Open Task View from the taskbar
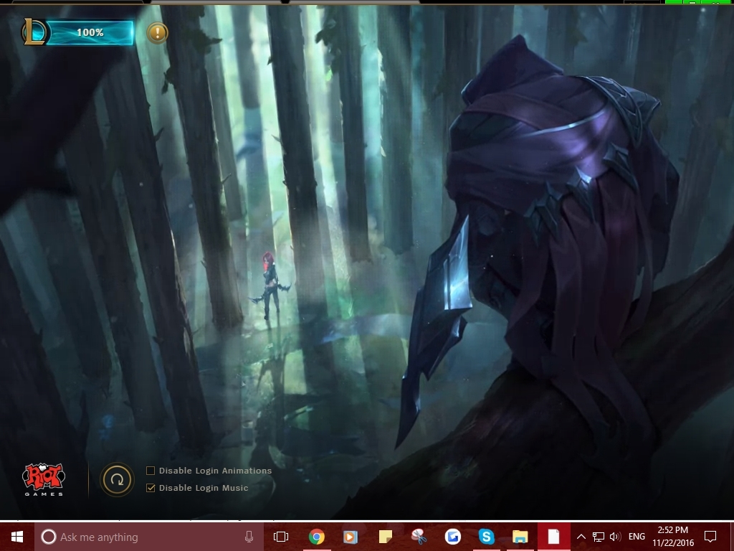 click(x=281, y=537)
